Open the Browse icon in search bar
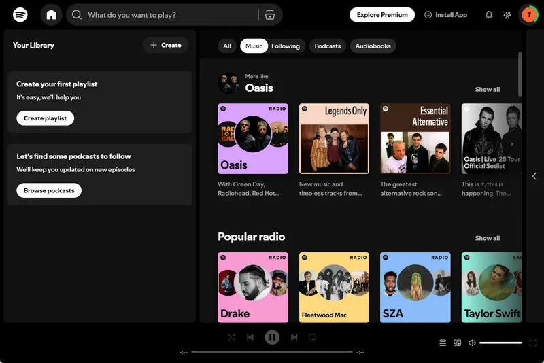 click(x=270, y=15)
